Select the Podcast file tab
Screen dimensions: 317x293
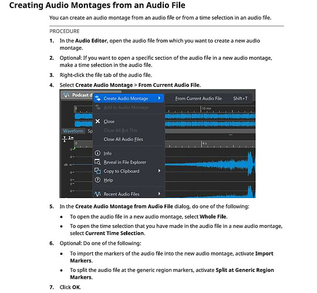coord(77,95)
